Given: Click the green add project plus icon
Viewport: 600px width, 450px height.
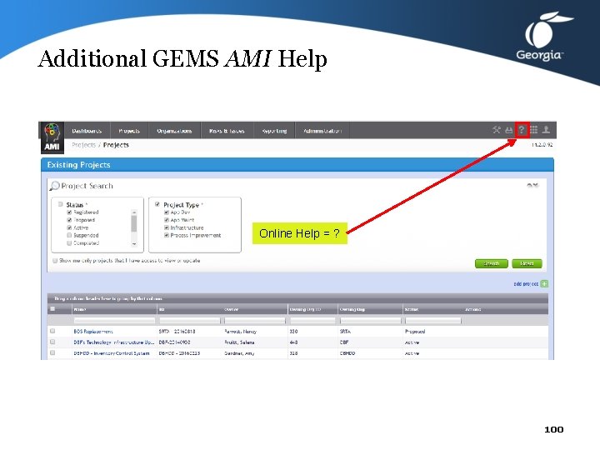Looking at the screenshot, I should click(545, 284).
